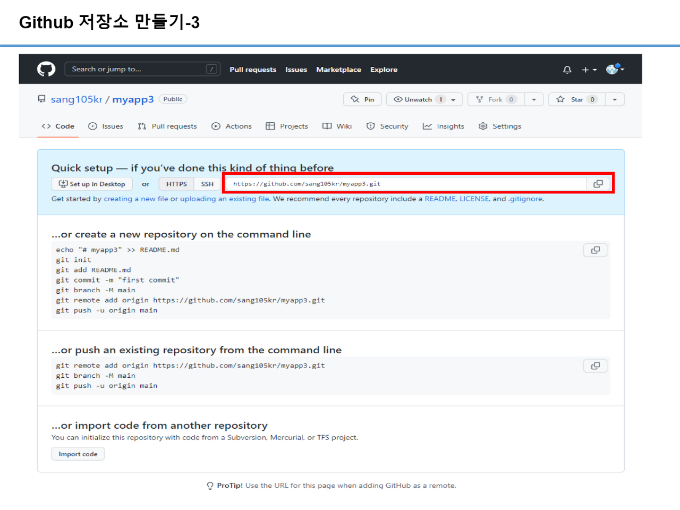Switch to the Code tab

[58, 126]
